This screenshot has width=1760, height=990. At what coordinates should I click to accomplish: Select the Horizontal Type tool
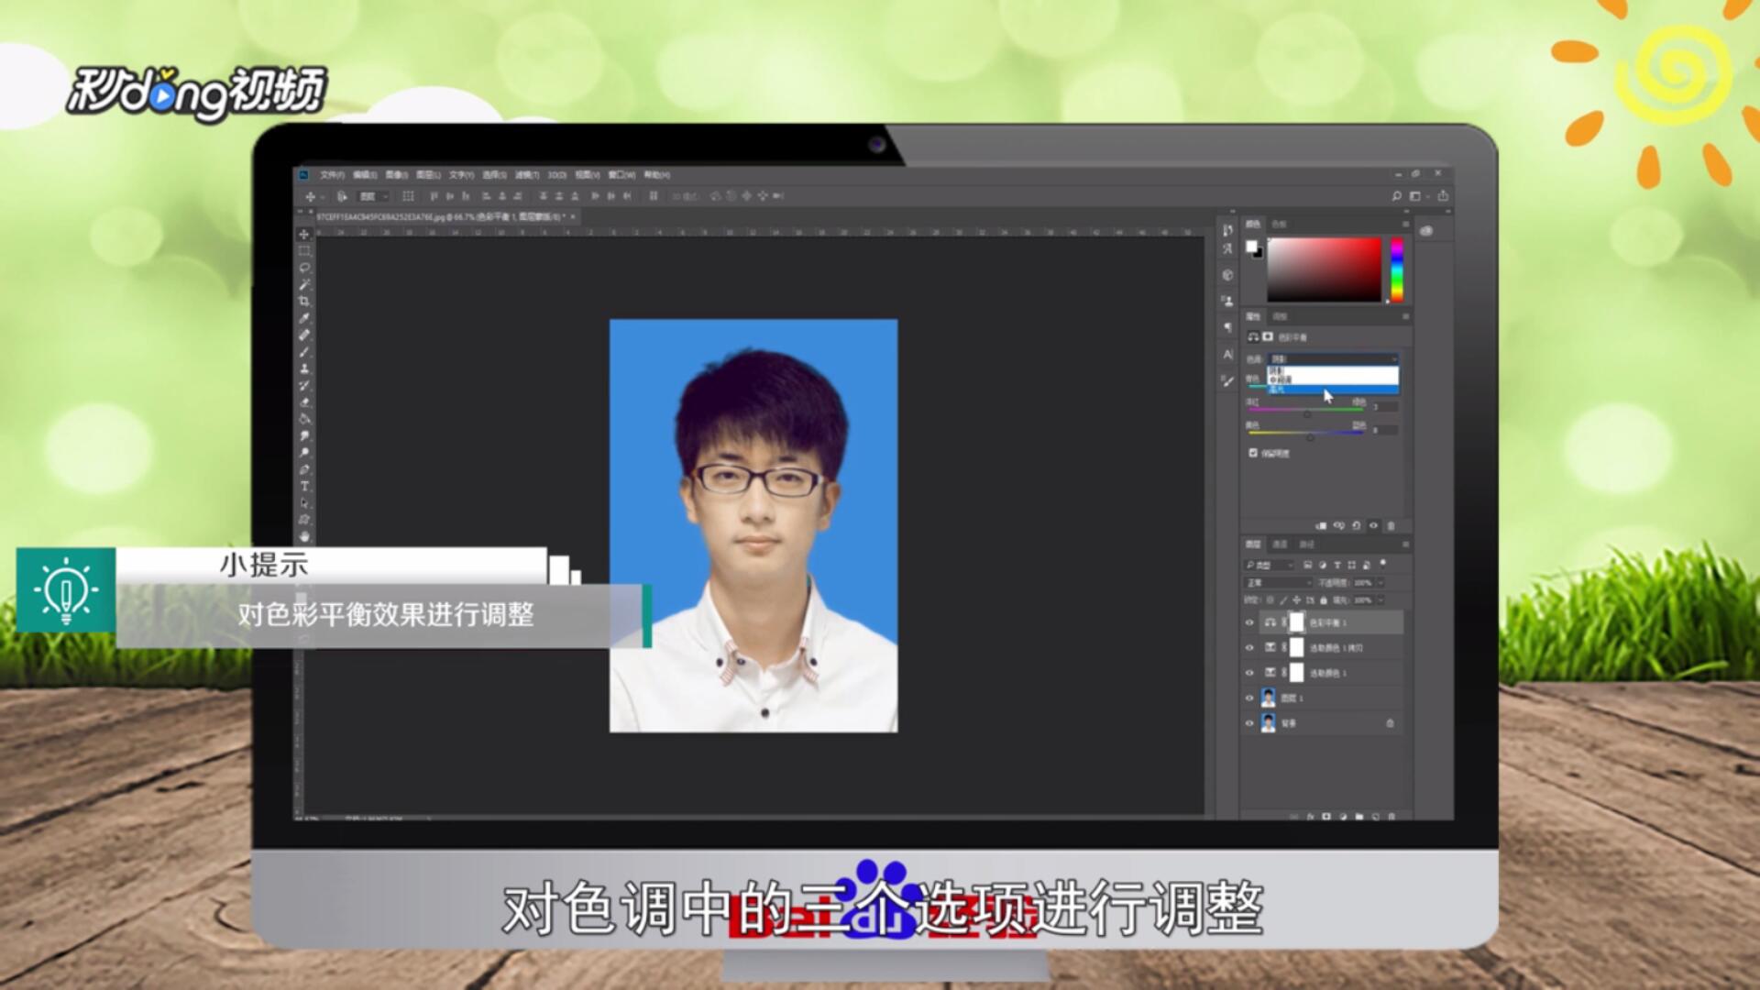[x=304, y=484]
